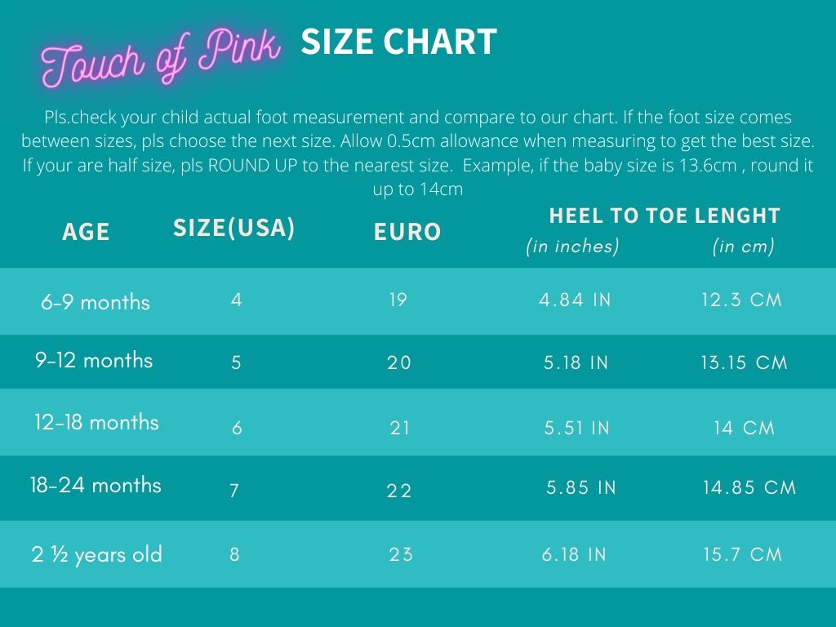Click the 15.7 CM measurement cell
836x627 pixels.
[742, 555]
